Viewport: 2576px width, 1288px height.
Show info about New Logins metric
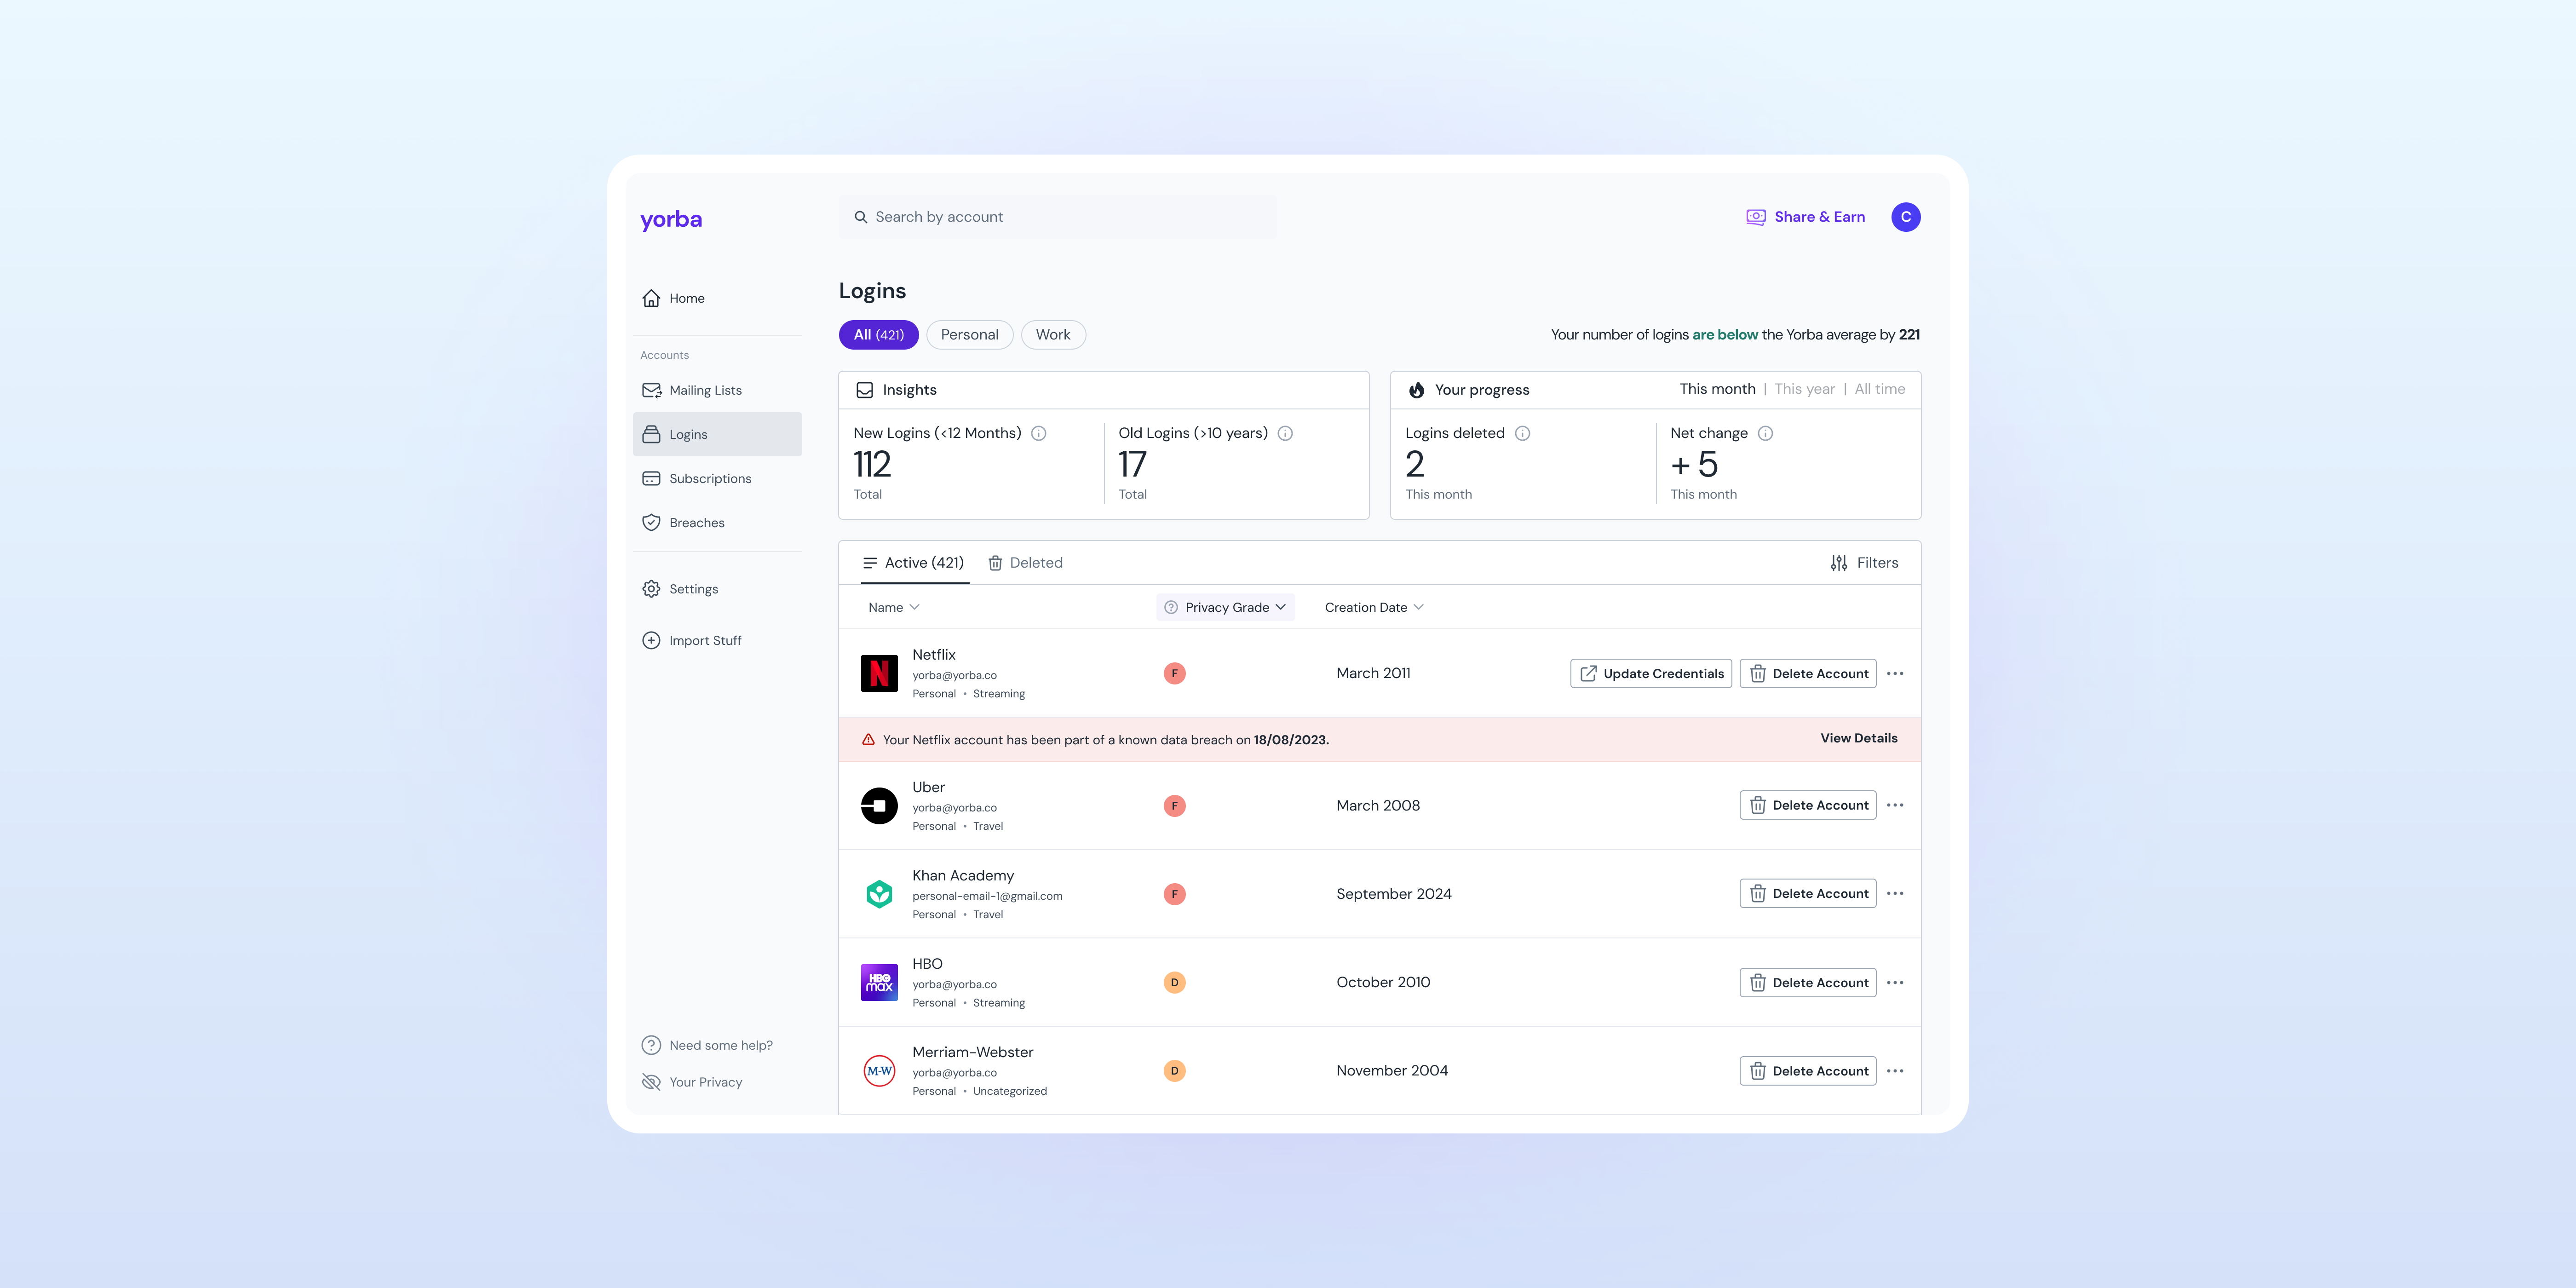pos(1039,433)
